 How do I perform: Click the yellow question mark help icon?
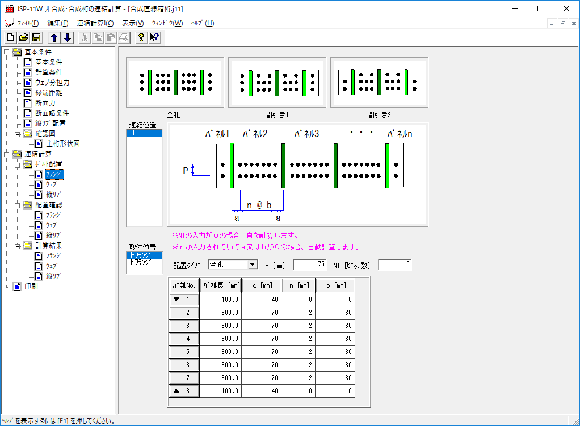(141, 38)
